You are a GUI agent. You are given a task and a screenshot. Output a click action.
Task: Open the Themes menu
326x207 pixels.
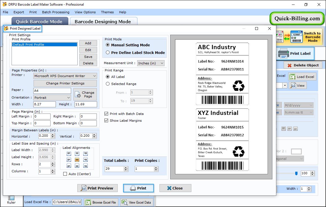(x=107, y=12)
